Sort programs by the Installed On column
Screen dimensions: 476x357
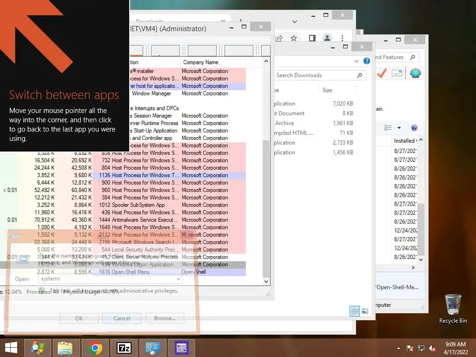pyautogui.click(x=404, y=140)
